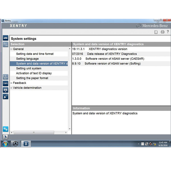171x171 pixels.
Task: Click the sync tray icon
Action: [x=146, y=144]
